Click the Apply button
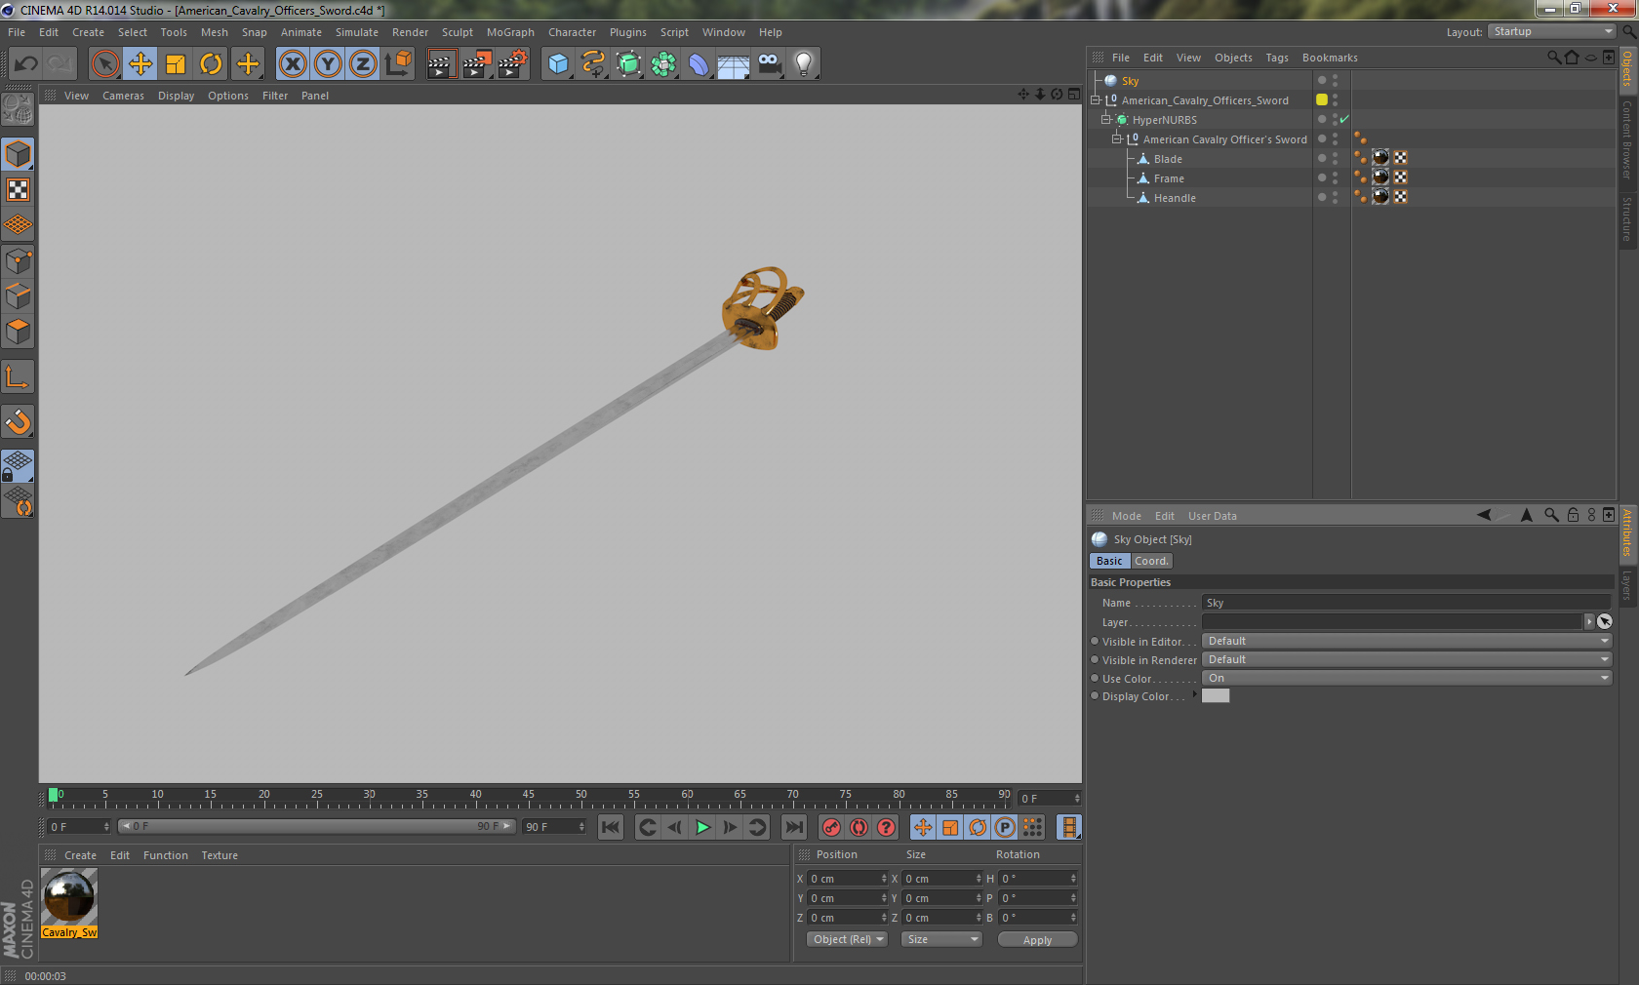The image size is (1639, 985). click(1037, 940)
